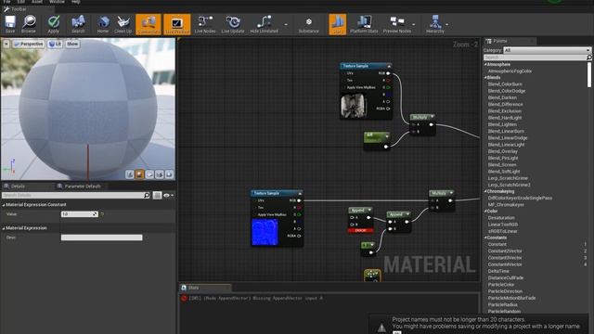Click the upper Texture Sample thumbnail
This screenshot has width=594, height=334.
coord(353,105)
